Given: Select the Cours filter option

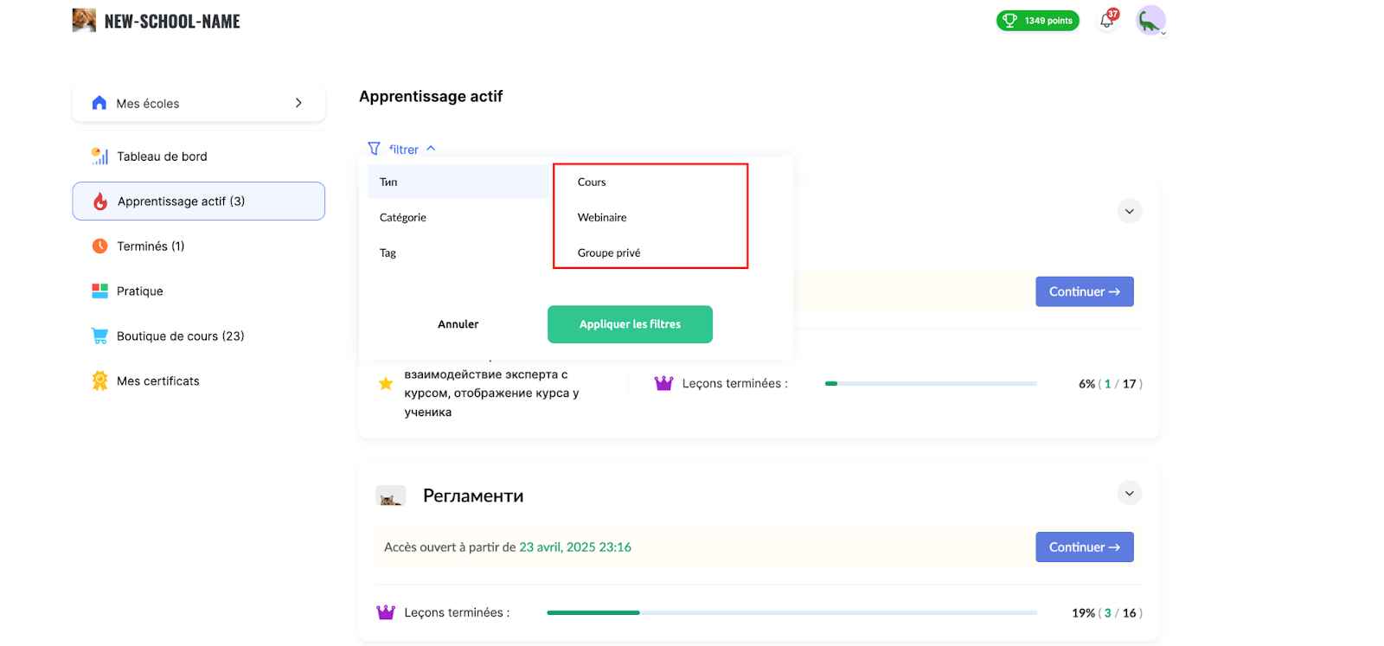Looking at the screenshot, I should click(592, 182).
